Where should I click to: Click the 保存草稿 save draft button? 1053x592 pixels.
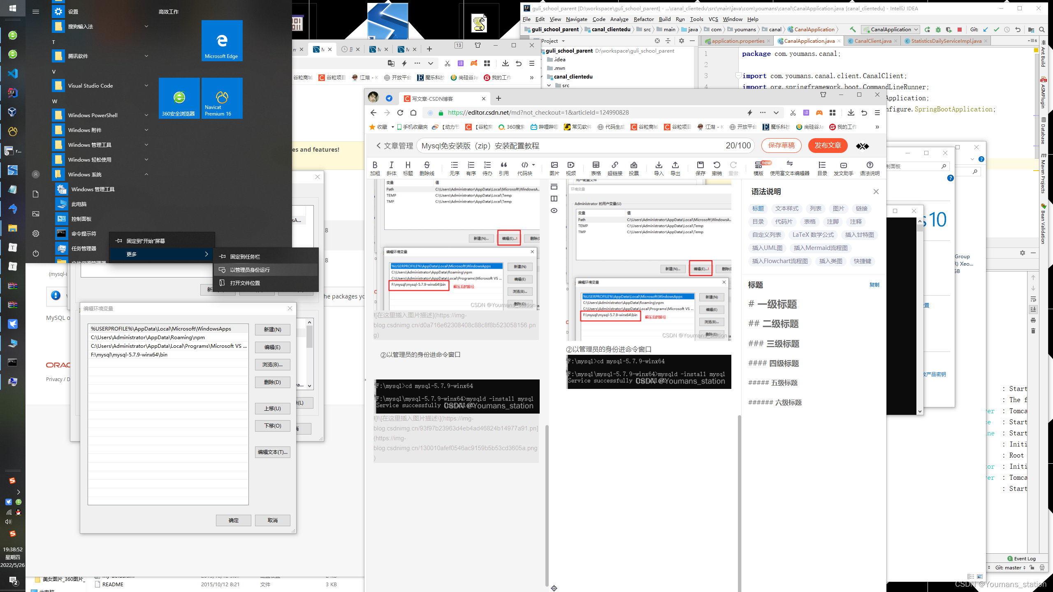(x=781, y=146)
